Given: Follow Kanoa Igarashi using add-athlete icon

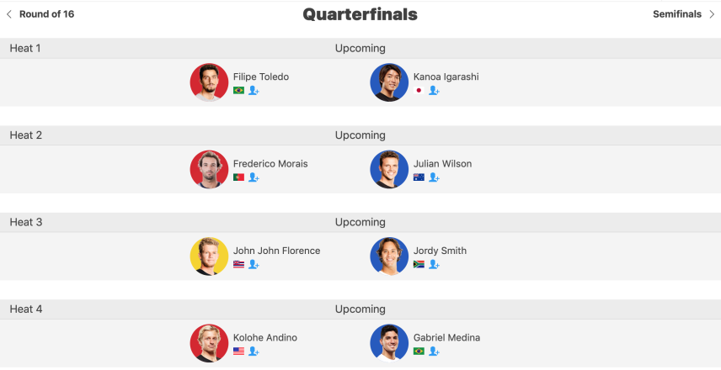Looking at the screenshot, I should pos(434,91).
